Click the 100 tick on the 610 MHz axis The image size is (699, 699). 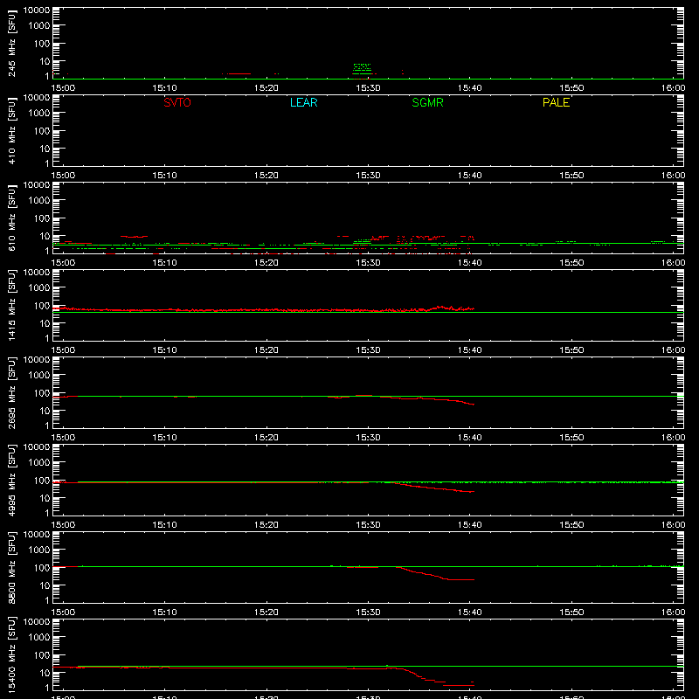42,218
